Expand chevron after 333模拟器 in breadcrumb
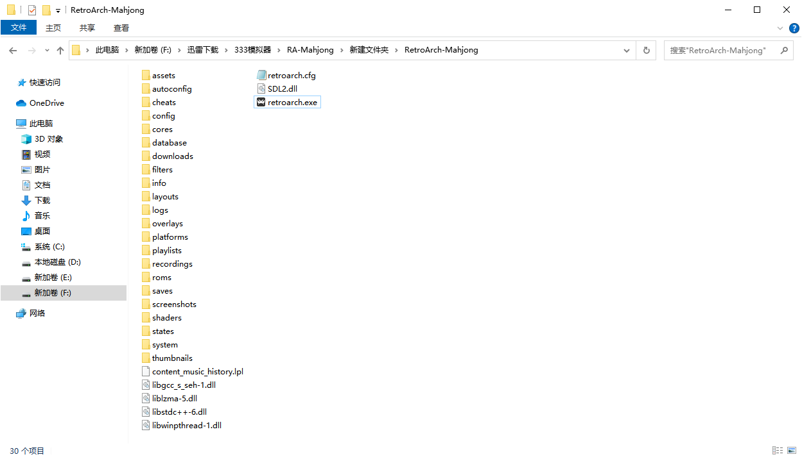The image size is (802, 459). tap(279, 50)
